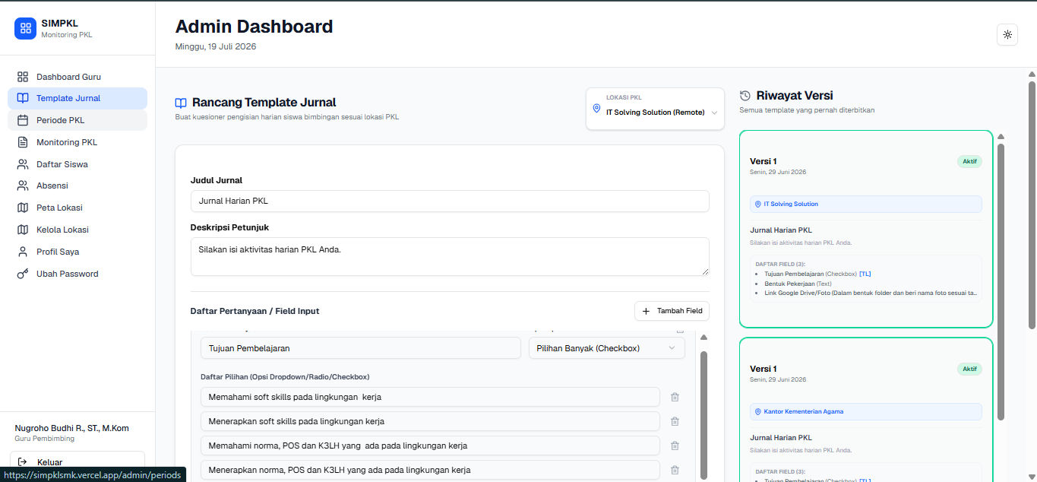Click the Deskripsi Petunjuk text area

click(450, 257)
